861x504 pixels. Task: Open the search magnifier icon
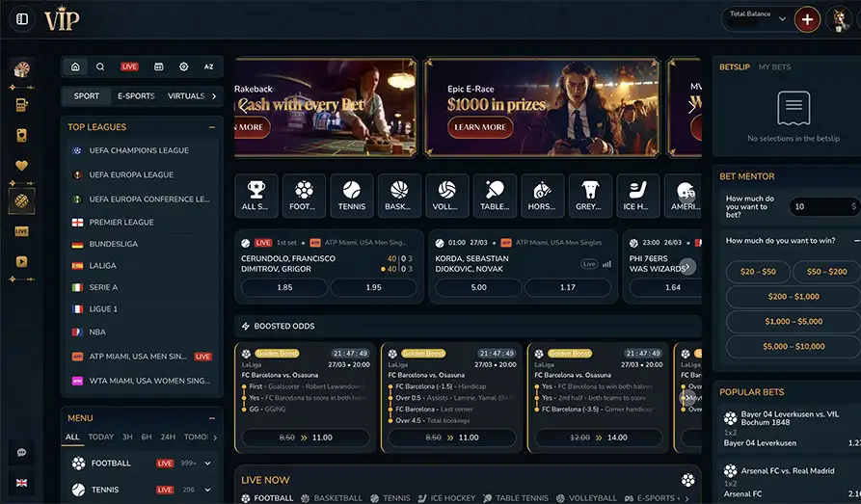[x=100, y=66]
